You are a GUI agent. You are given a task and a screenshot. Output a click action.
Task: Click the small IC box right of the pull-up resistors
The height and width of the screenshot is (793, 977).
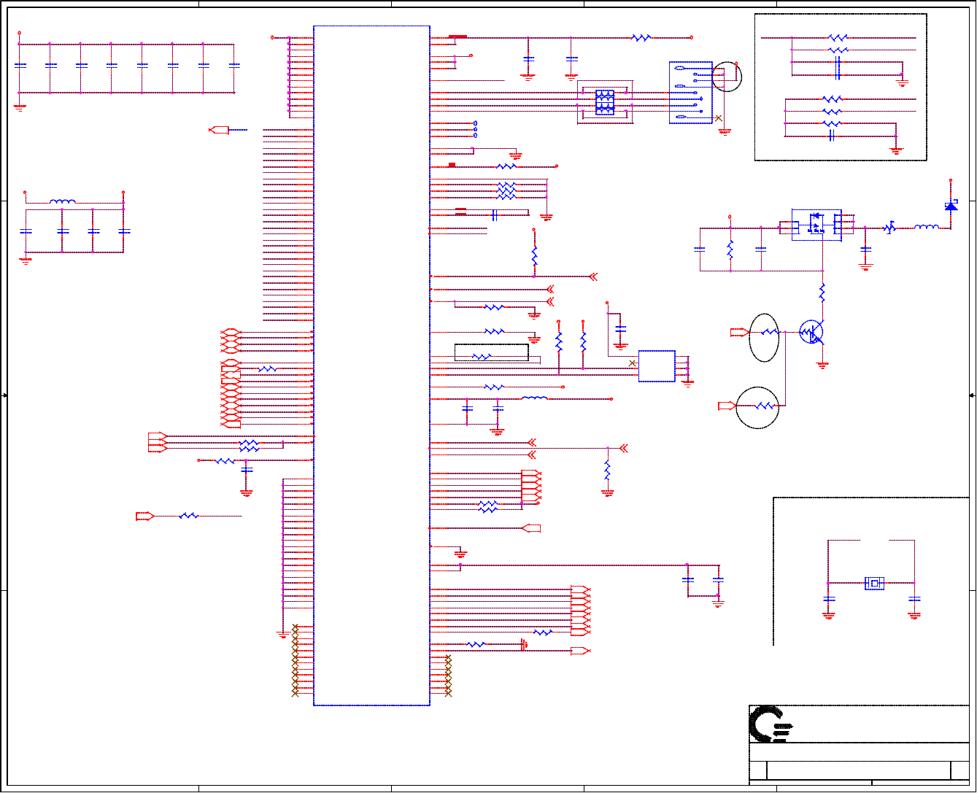coord(657,366)
